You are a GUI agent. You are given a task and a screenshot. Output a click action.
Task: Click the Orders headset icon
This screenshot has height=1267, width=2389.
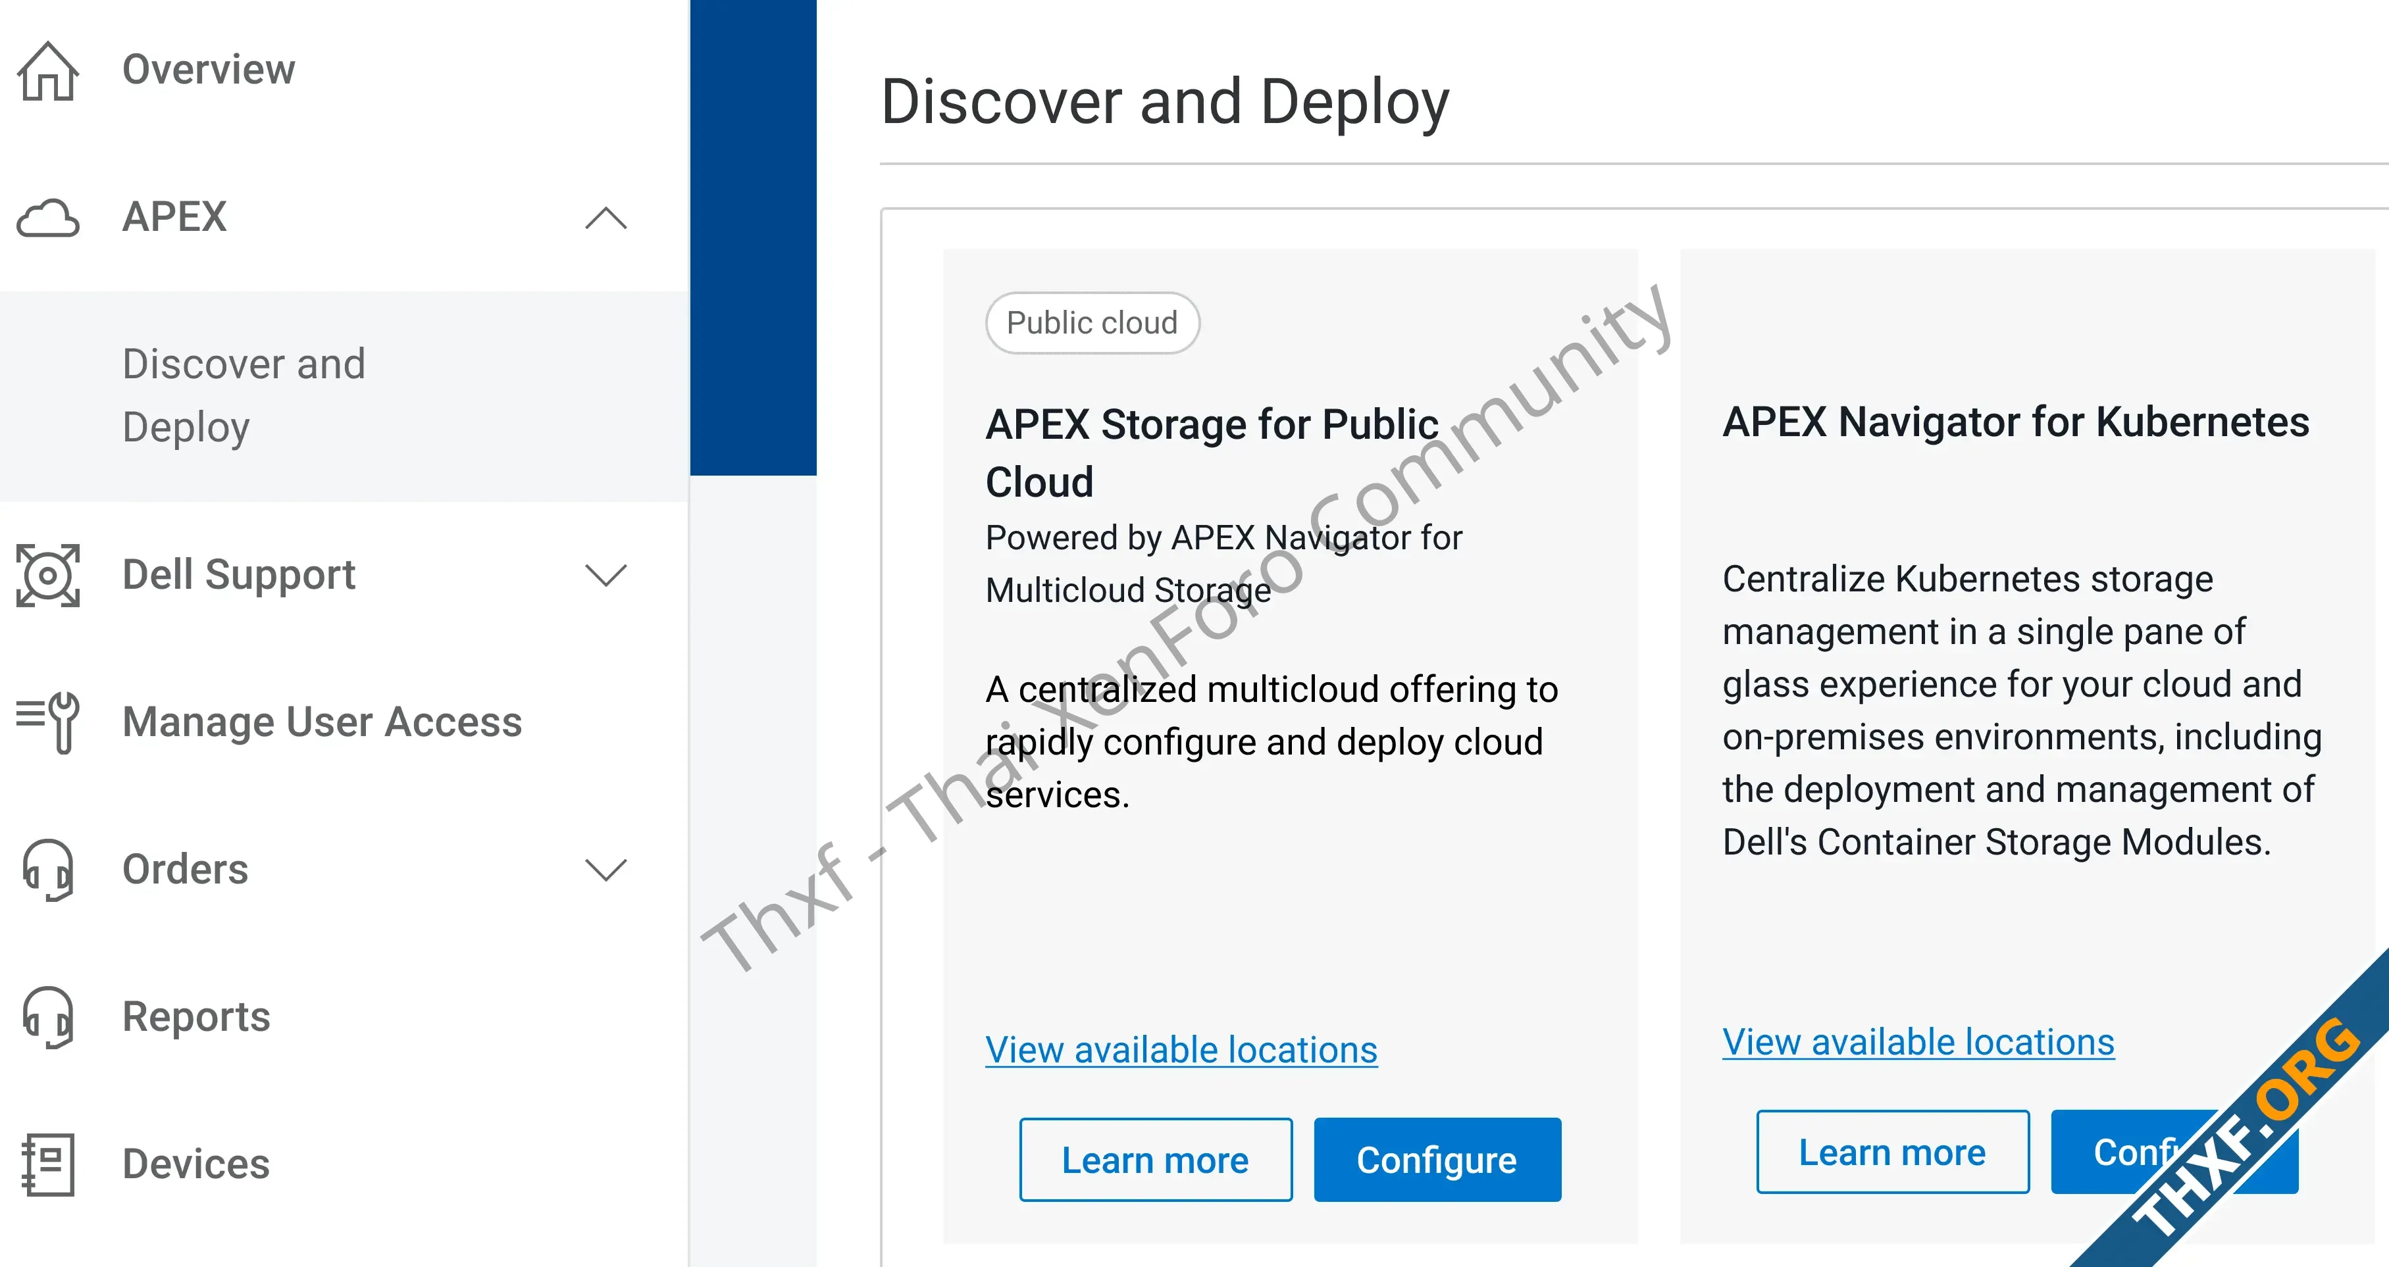point(48,870)
